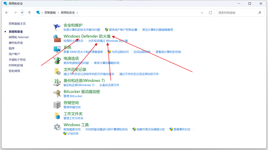Click the search magnifier icon

[260, 12]
